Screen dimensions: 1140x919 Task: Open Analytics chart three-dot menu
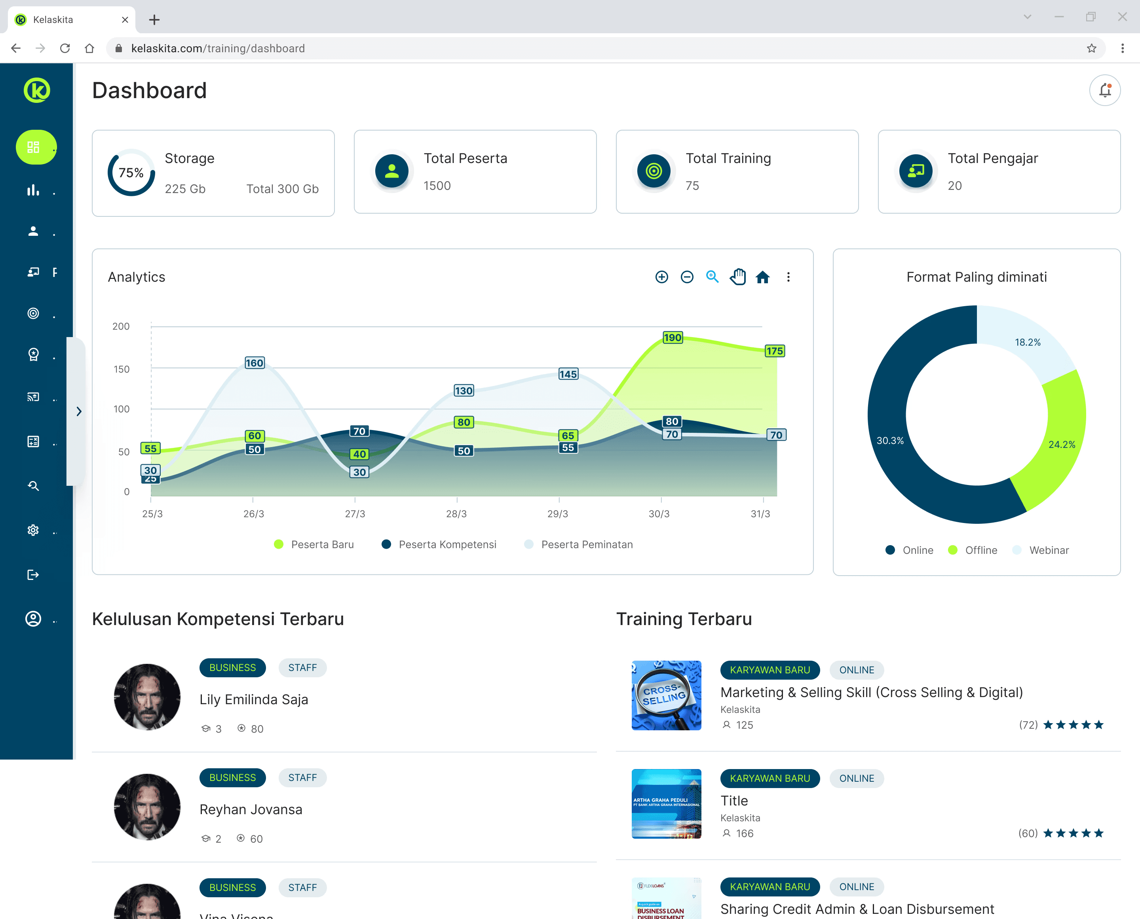(788, 277)
